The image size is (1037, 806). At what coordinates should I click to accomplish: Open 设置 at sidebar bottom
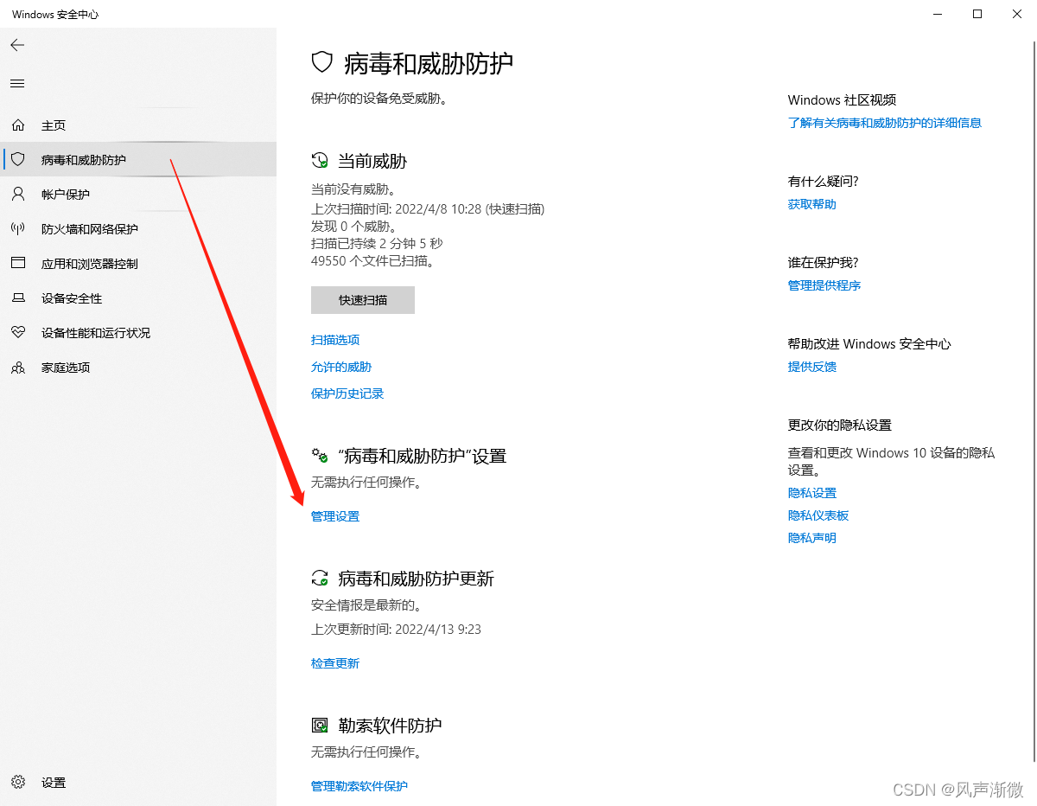138,782
